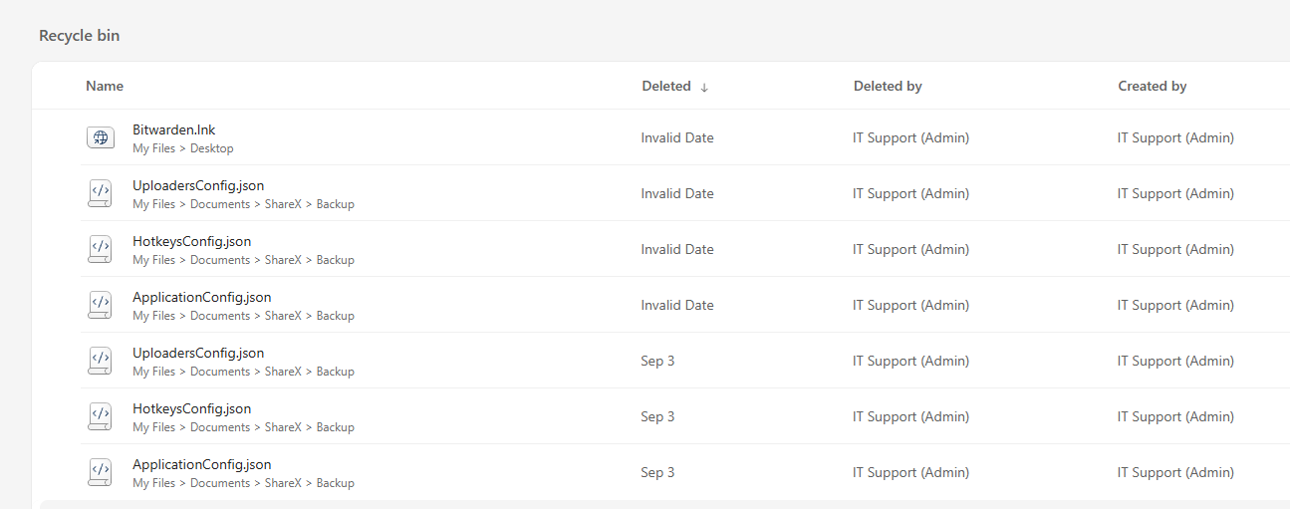Click Backup in path of UploadersConfig.json with Invalid Date
This screenshot has height=509, width=1290.
pyautogui.click(x=335, y=204)
